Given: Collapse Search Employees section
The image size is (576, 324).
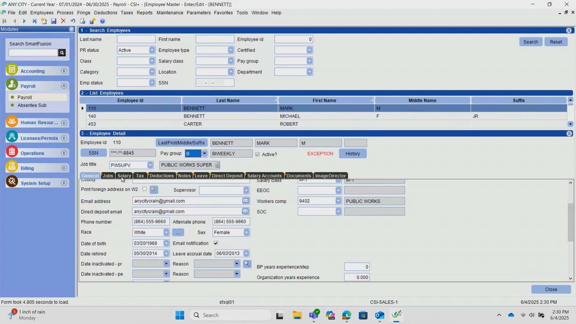Looking at the screenshot, I should click(569, 30).
